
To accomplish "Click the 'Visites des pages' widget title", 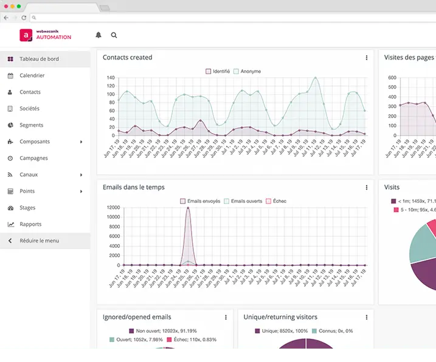I will point(409,58).
